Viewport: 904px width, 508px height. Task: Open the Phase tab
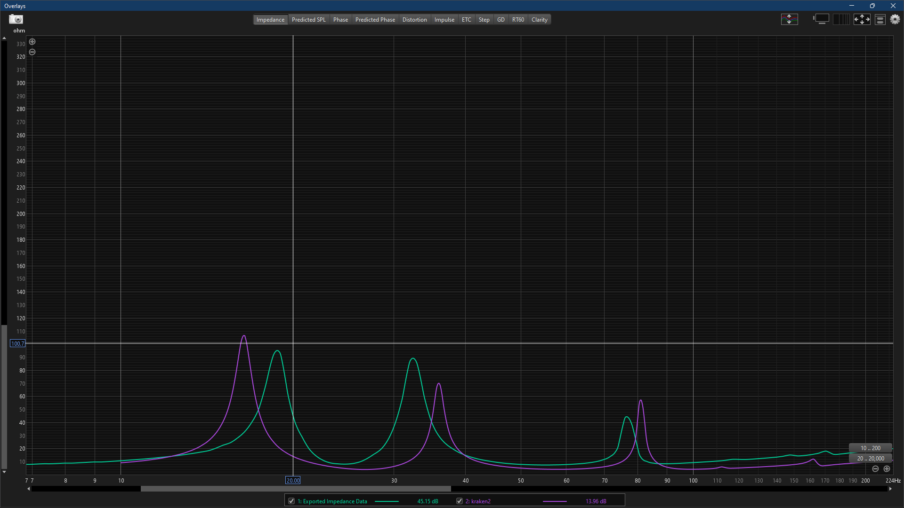coord(340,20)
